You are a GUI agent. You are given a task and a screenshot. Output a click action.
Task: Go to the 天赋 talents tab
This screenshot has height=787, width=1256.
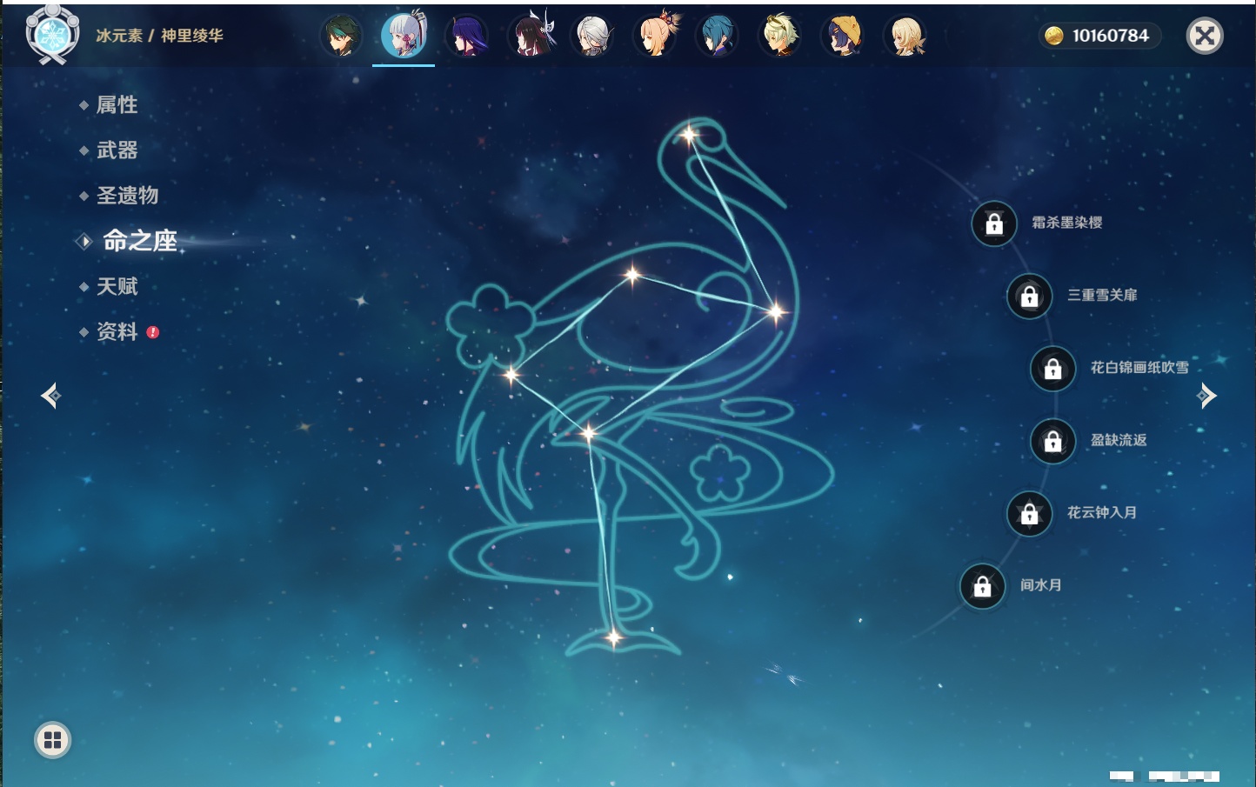tap(117, 286)
